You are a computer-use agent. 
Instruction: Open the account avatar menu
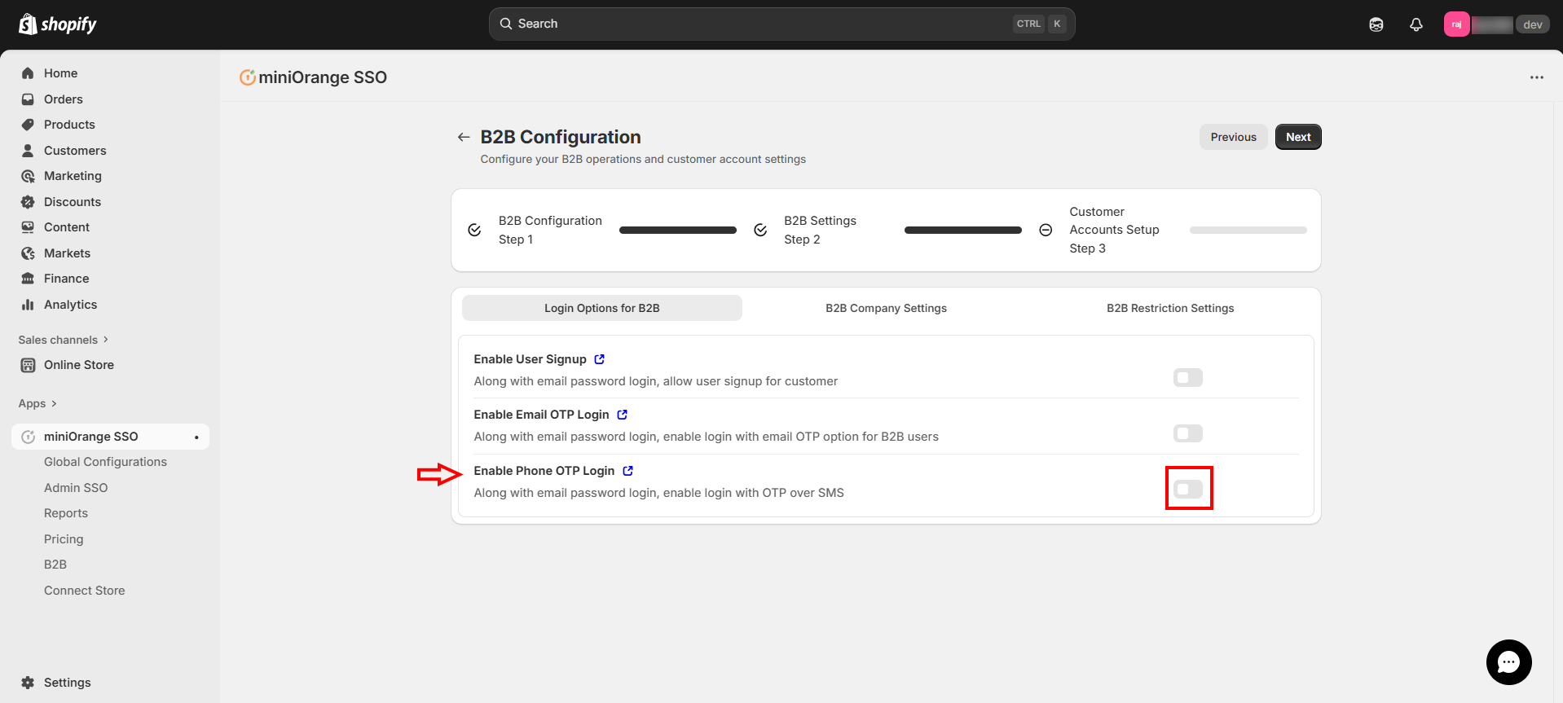click(1456, 24)
